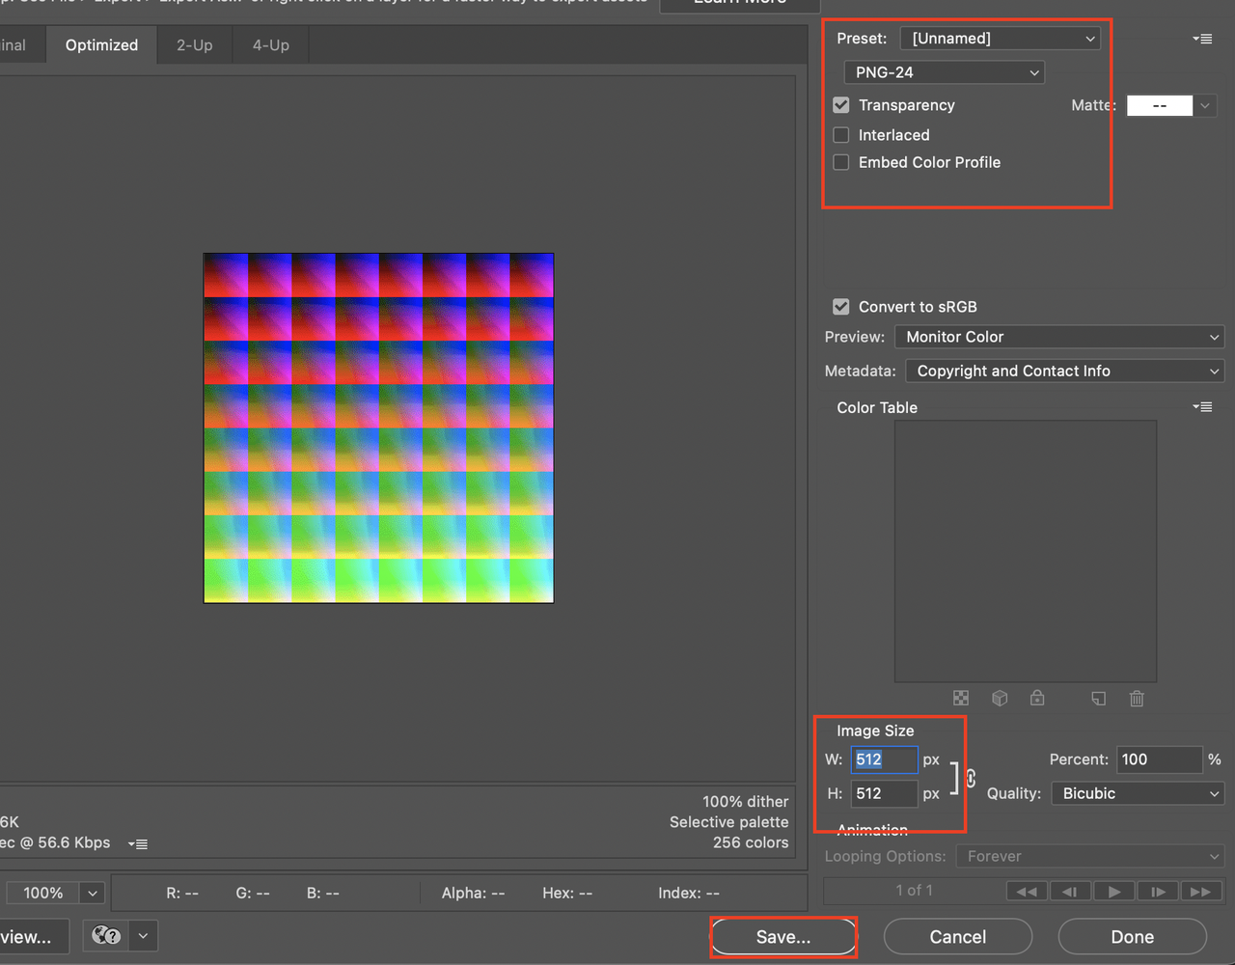Click the first frame rewind control
This screenshot has height=965, width=1235.
pyautogui.click(x=1027, y=892)
